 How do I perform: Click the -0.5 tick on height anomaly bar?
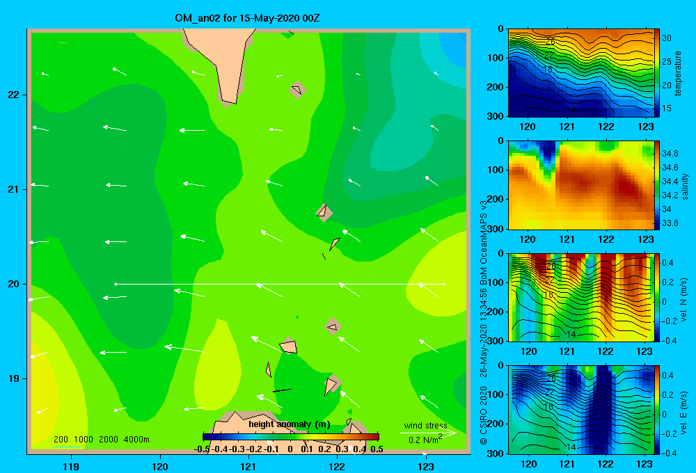pos(202,449)
